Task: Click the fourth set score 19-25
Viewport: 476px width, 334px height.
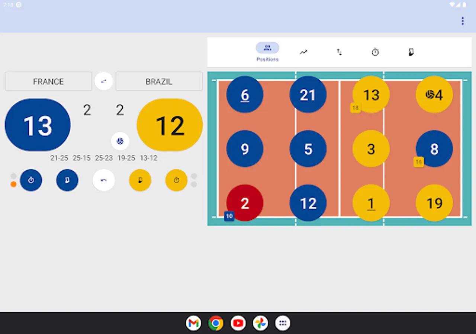Action: click(126, 158)
